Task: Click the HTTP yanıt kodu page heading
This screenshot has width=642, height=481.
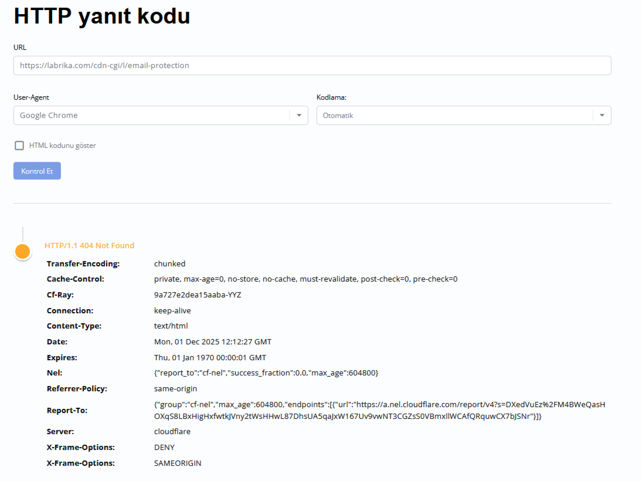Action: [x=102, y=16]
